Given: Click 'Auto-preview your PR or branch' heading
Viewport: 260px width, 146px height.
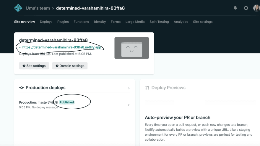Looking at the screenshot, I should click(178, 118).
